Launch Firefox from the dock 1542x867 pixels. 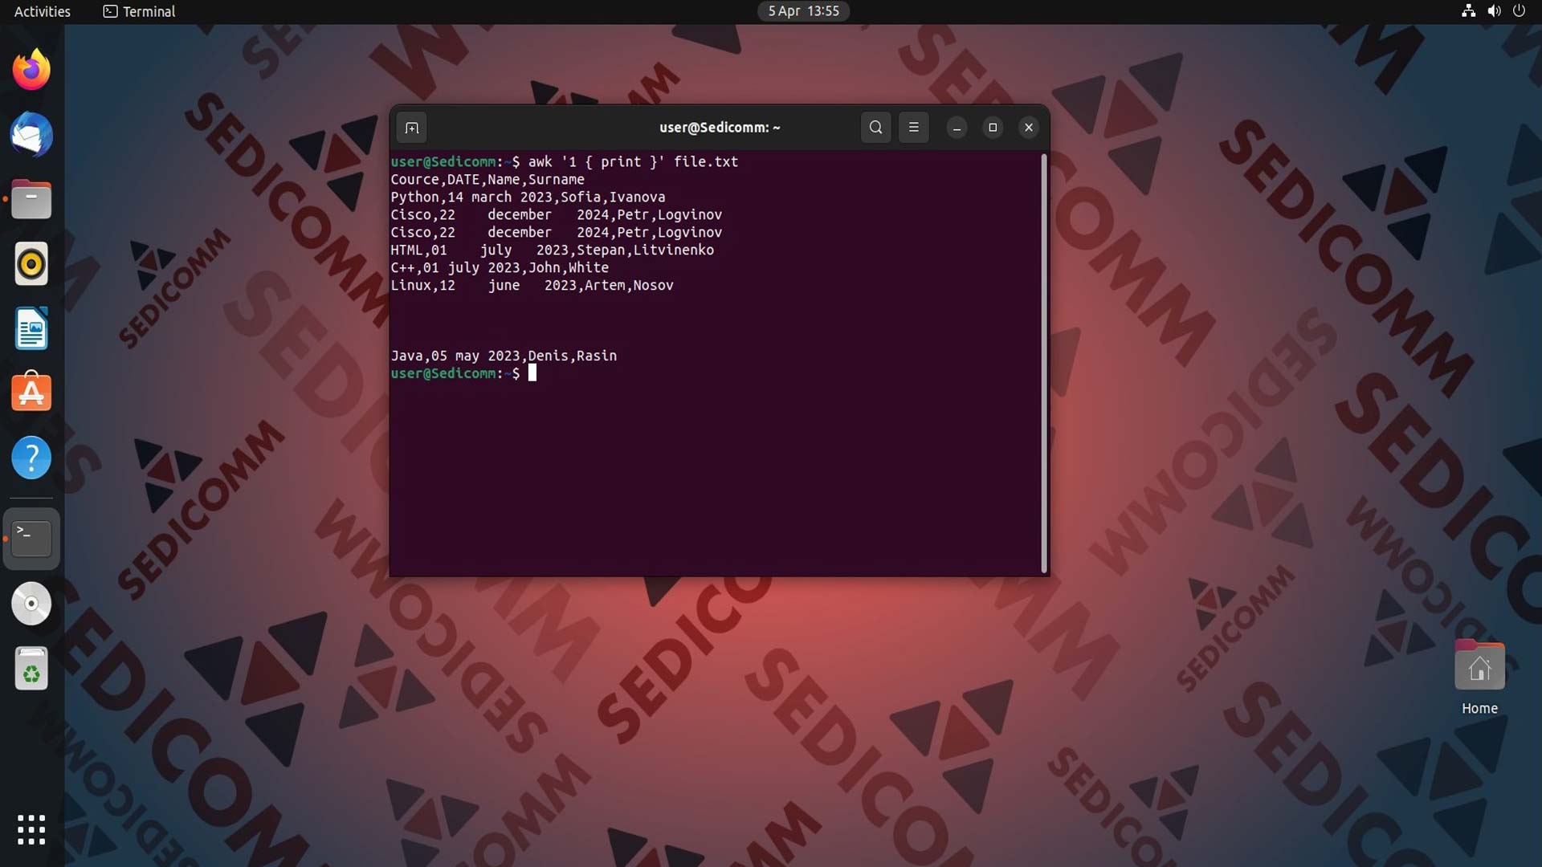pyautogui.click(x=31, y=70)
